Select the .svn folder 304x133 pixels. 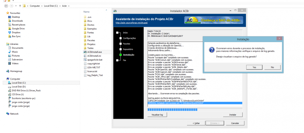90,17
